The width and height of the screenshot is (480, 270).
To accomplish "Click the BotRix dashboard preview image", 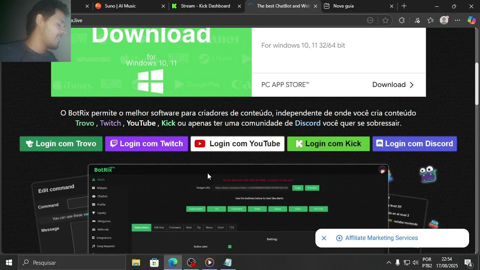I will (x=238, y=209).
